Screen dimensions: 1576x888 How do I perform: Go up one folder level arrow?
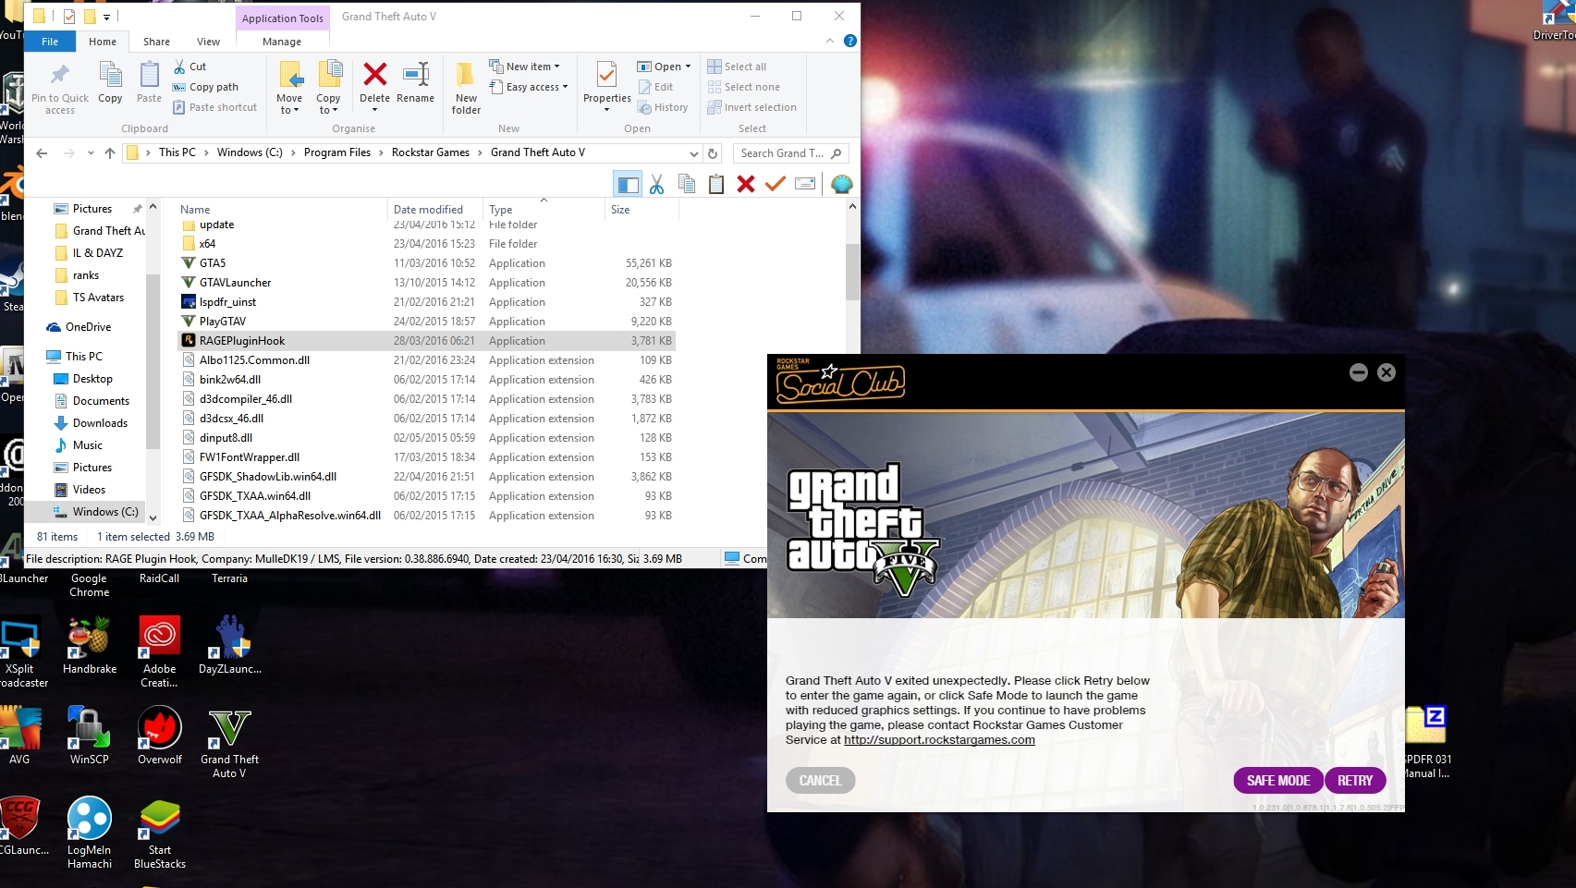tap(110, 153)
